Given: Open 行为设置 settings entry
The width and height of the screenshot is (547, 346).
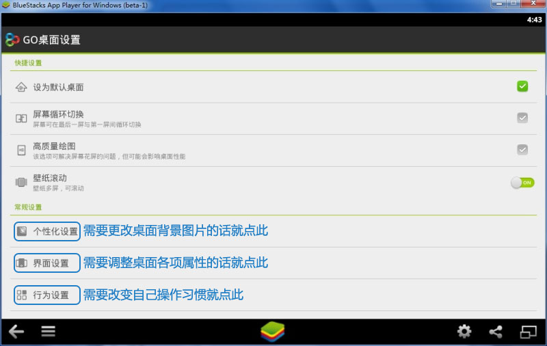Looking at the screenshot, I should click(47, 295).
